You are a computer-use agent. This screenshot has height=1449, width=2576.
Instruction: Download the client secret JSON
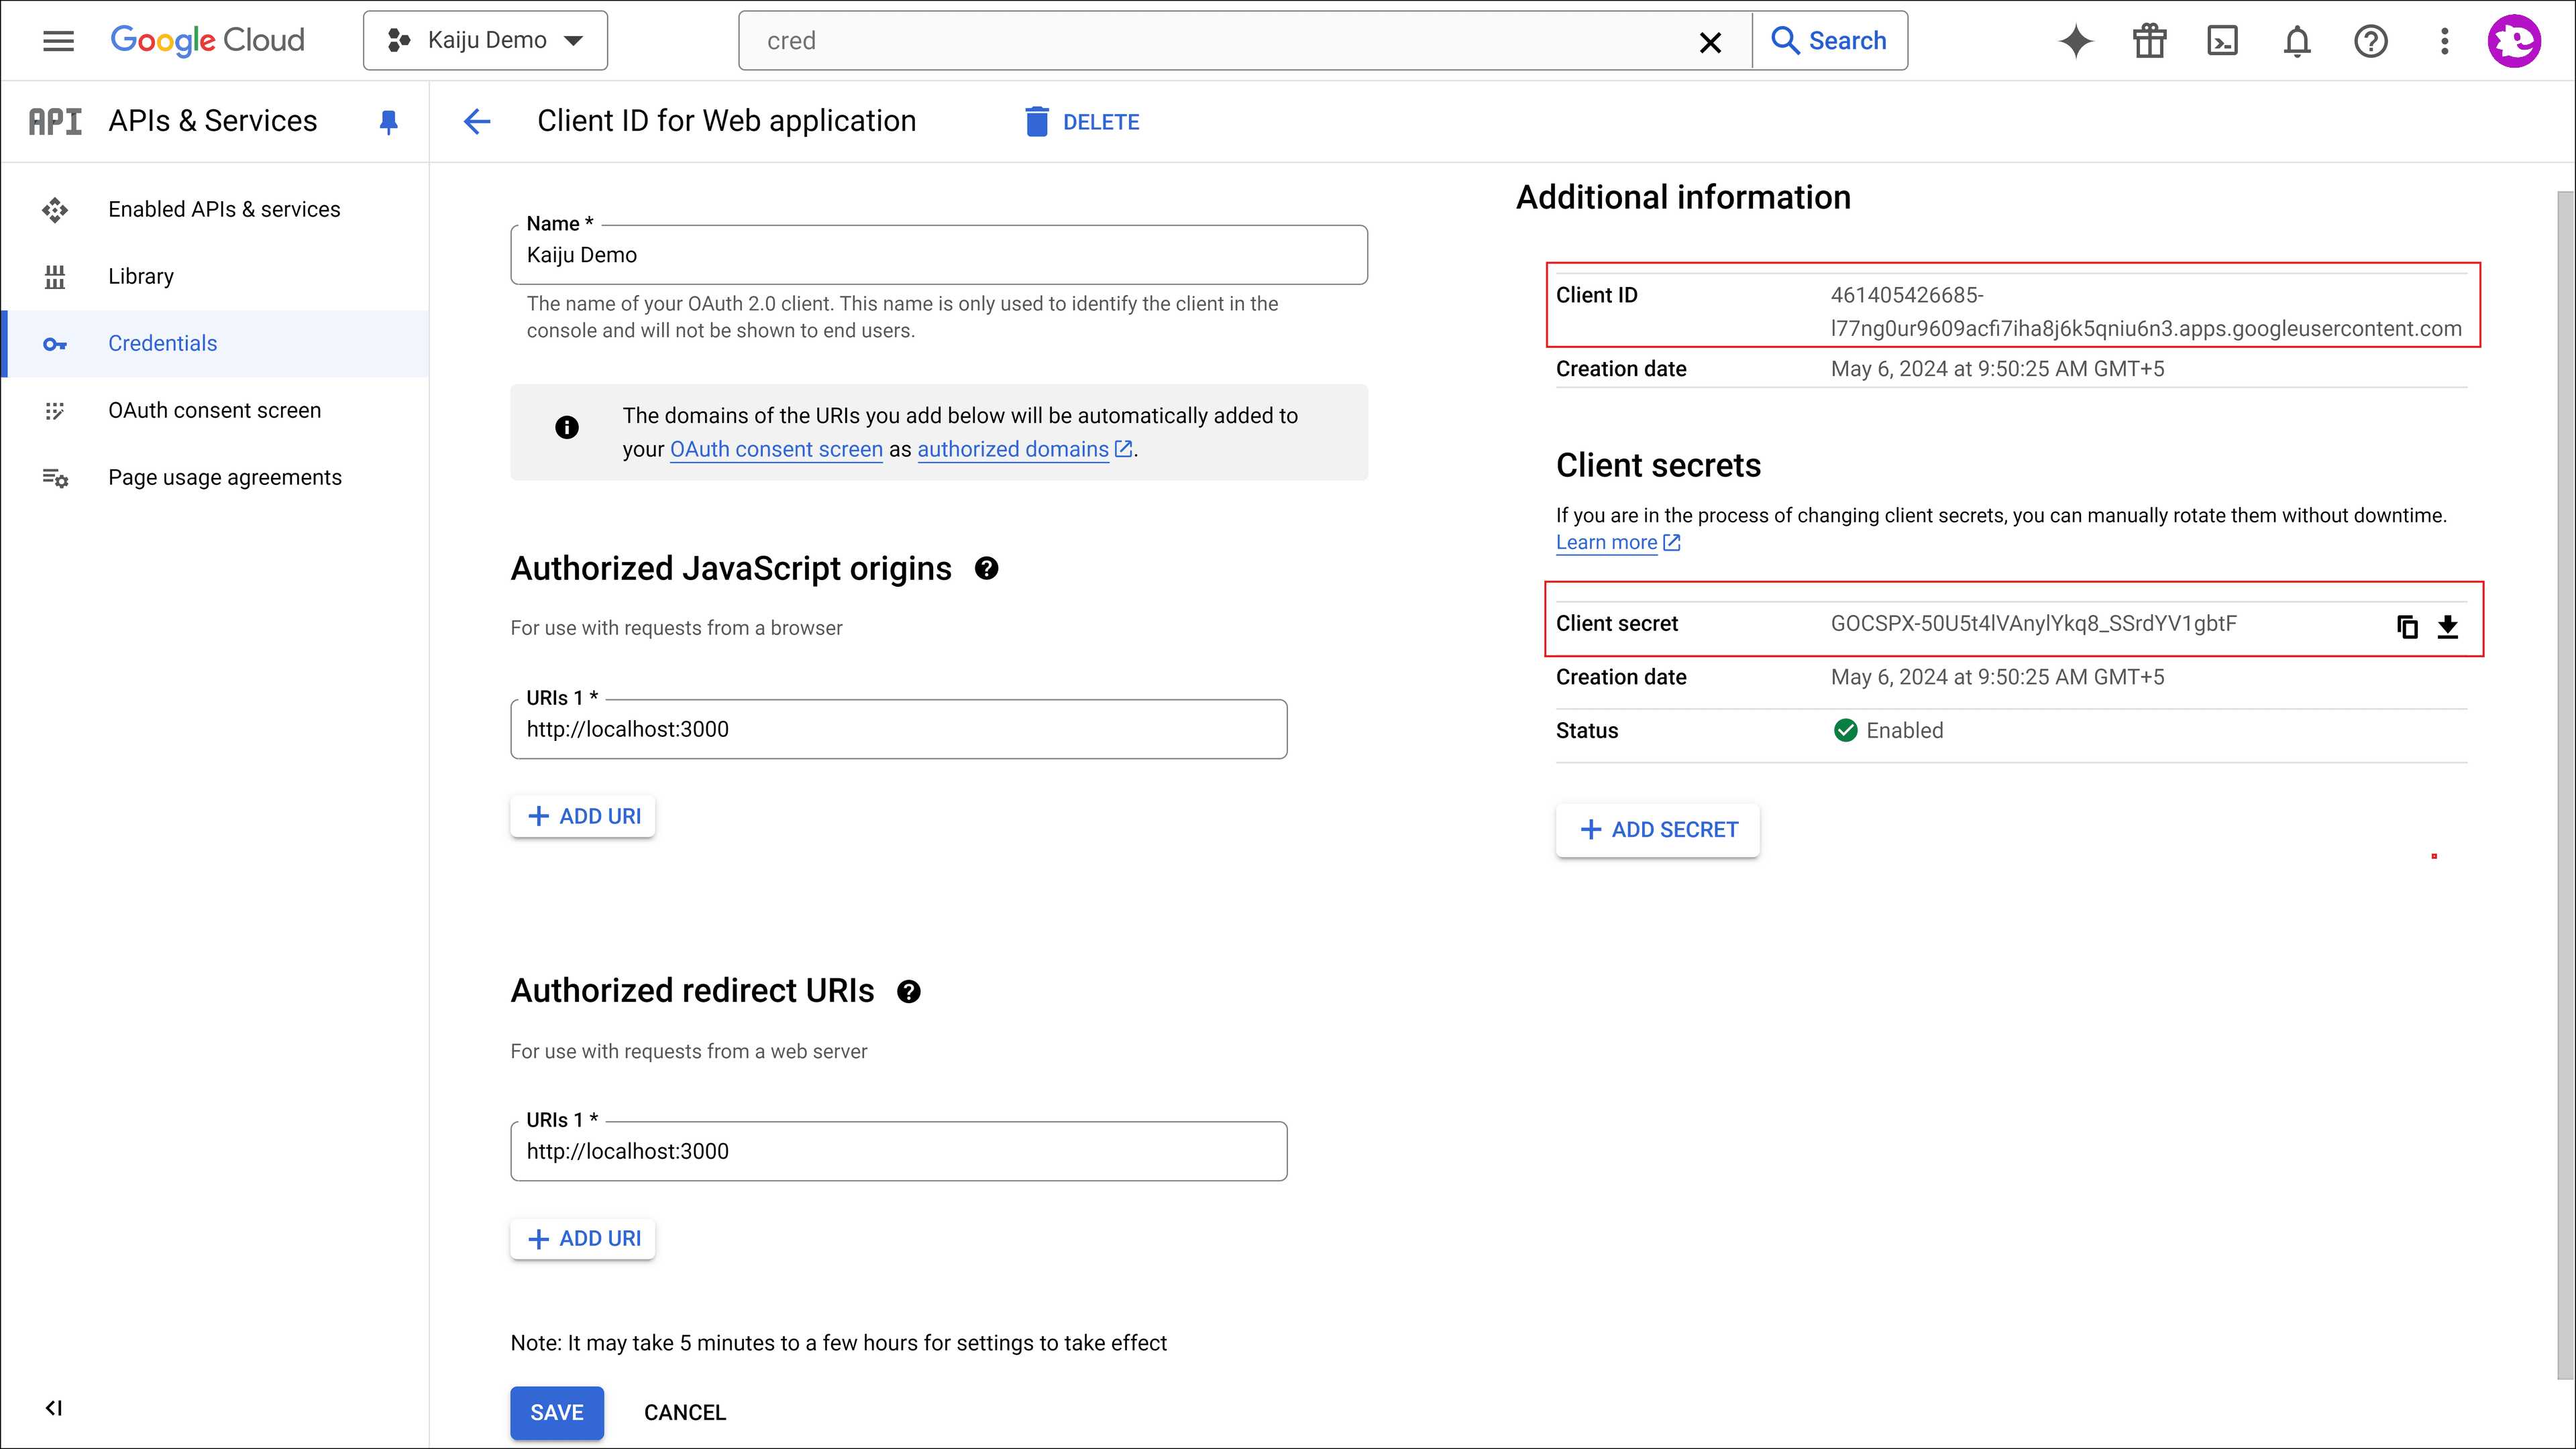(x=2448, y=626)
